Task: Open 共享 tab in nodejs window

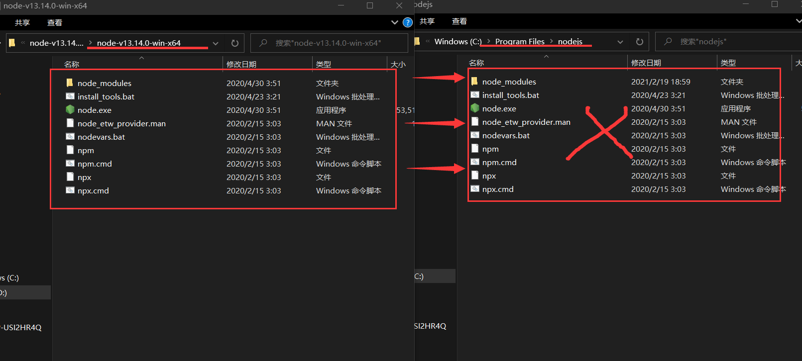Action: pos(427,21)
